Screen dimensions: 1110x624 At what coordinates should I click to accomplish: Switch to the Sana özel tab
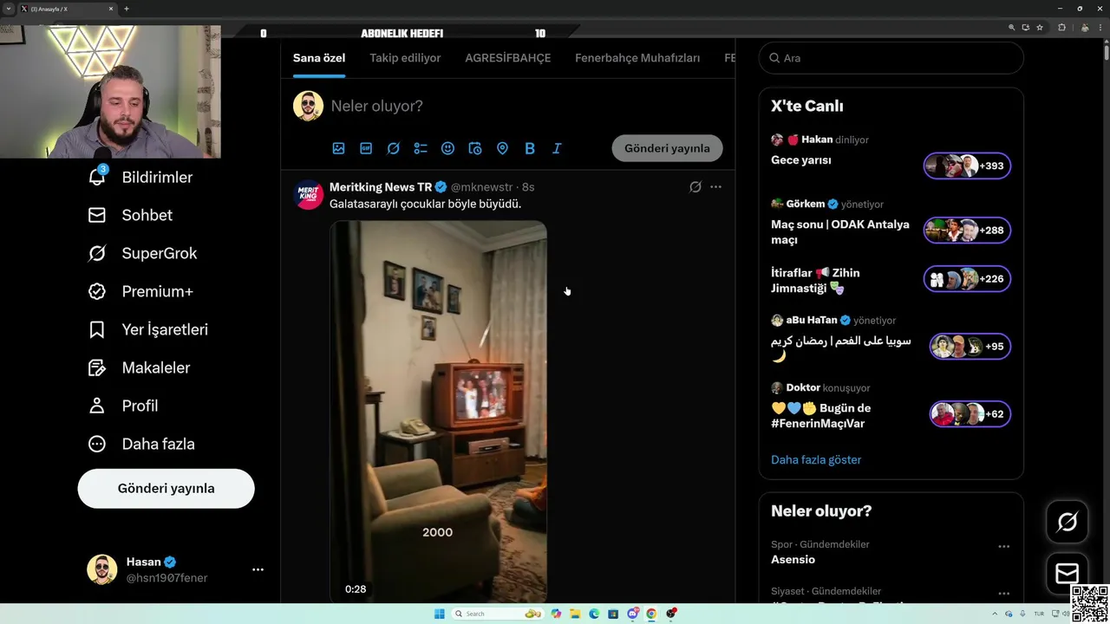click(319, 58)
